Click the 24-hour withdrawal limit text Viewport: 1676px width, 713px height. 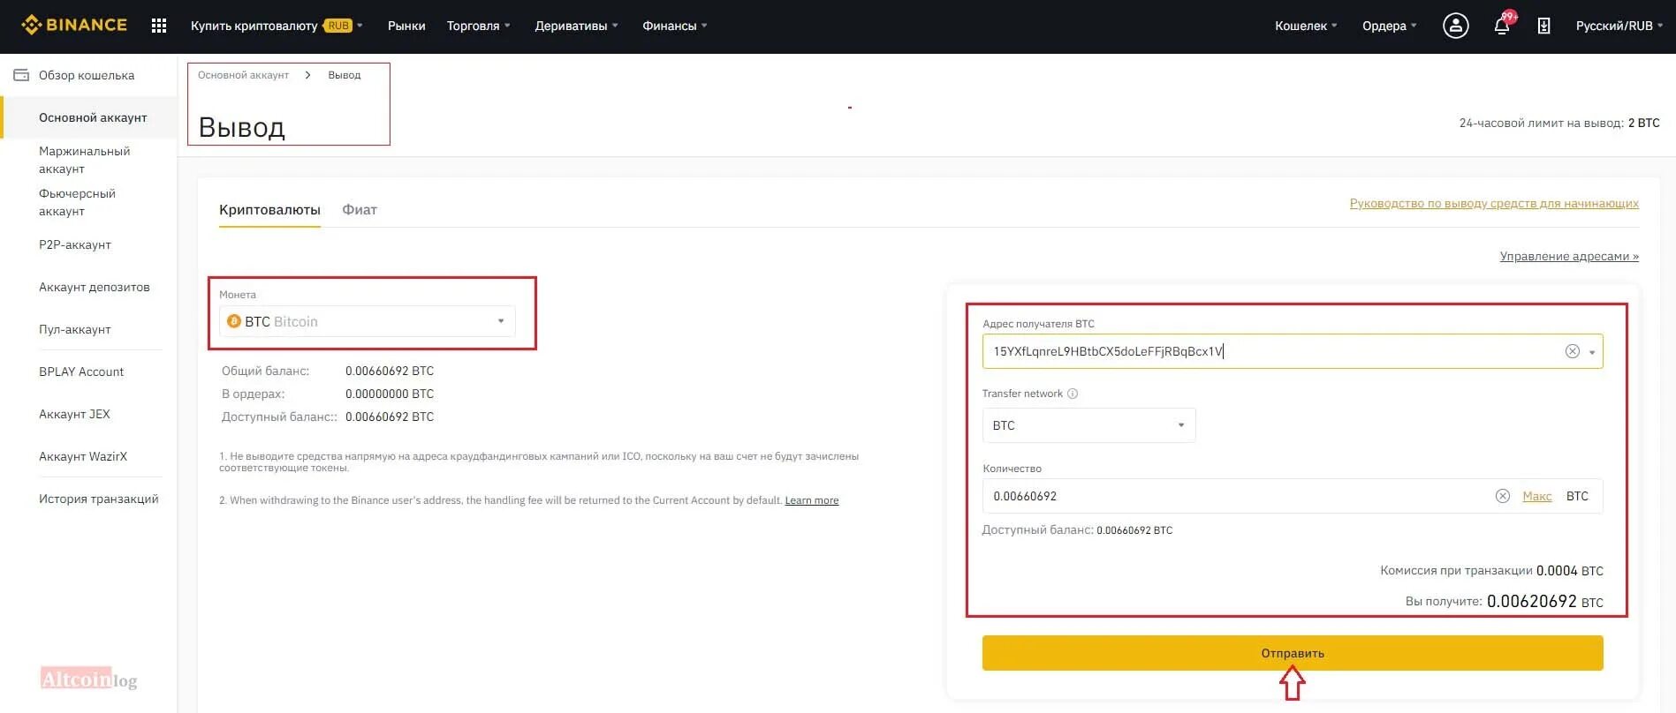1559,123
